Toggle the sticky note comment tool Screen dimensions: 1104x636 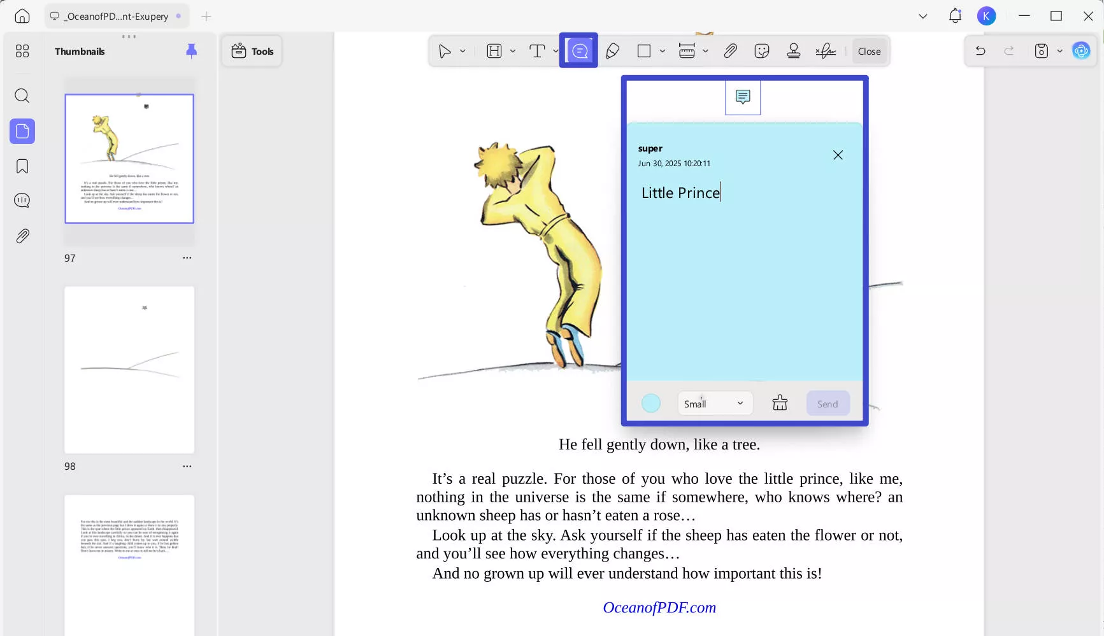(578, 50)
